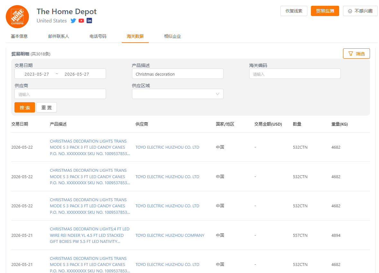The width and height of the screenshot is (379, 273).
Task: Click the 贸易明细 (共3018条) heading
Action: [x=31, y=54]
